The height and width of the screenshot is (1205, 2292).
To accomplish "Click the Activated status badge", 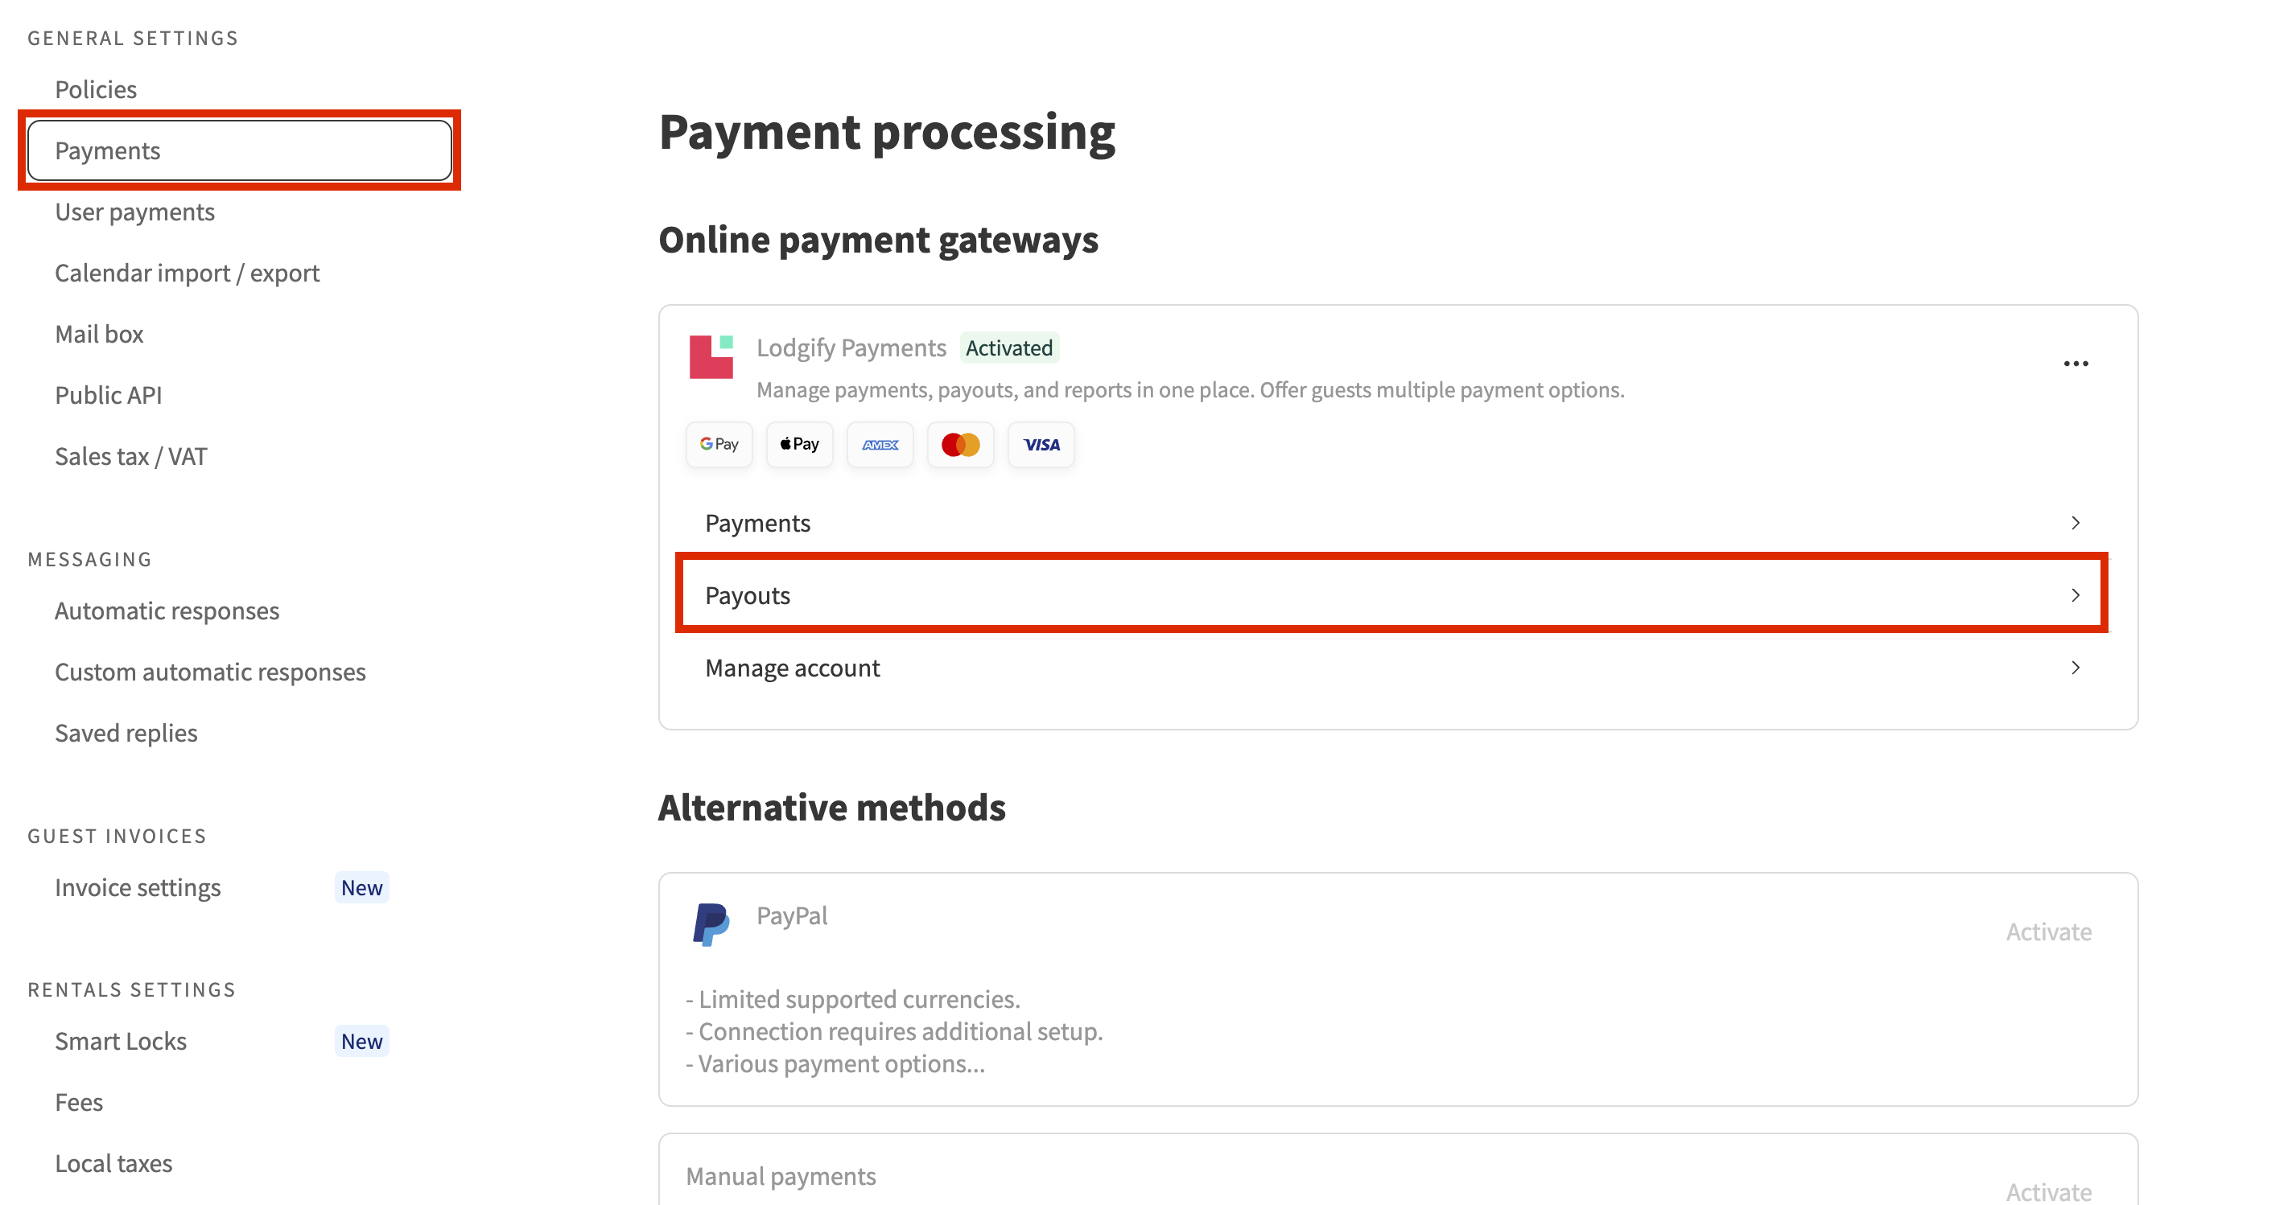I will [x=1009, y=348].
